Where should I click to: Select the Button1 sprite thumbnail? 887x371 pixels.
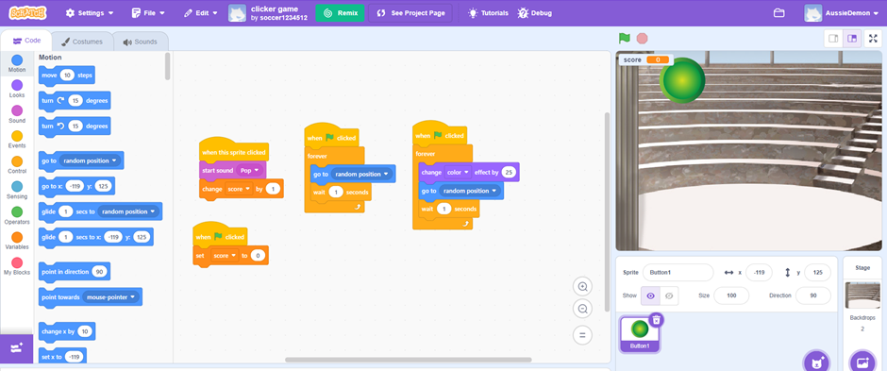[640, 334]
